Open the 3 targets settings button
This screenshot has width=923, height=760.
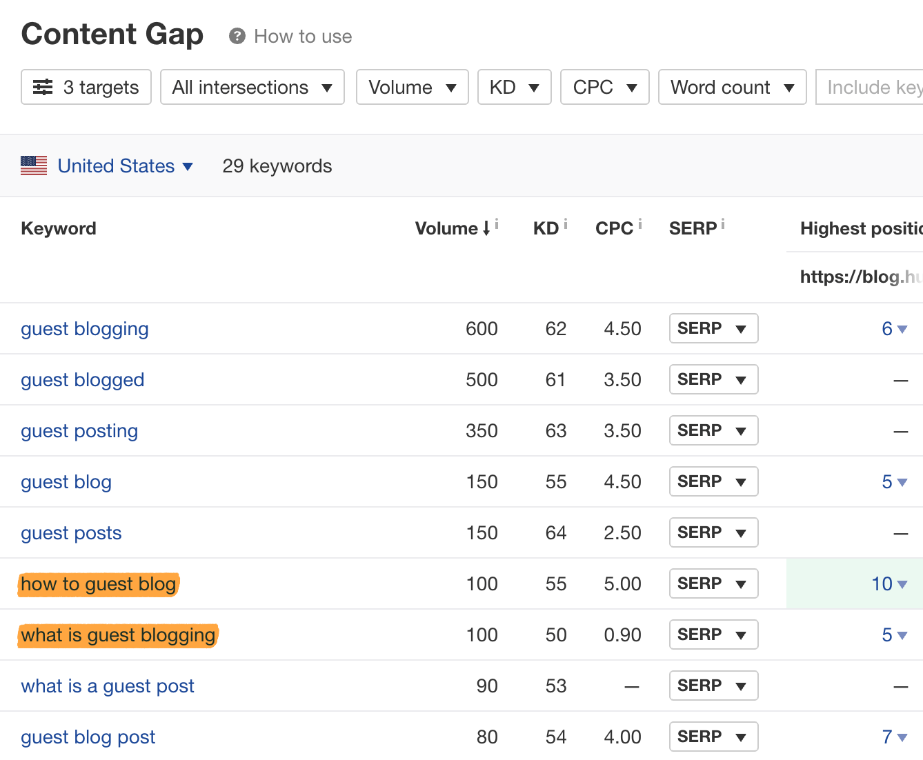click(x=86, y=88)
